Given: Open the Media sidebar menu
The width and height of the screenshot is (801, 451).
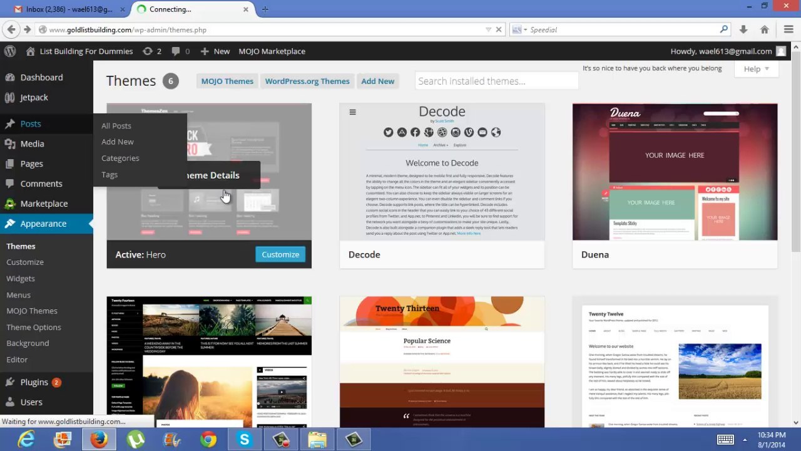Looking at the screenshot, I should (x=46, y=144).
